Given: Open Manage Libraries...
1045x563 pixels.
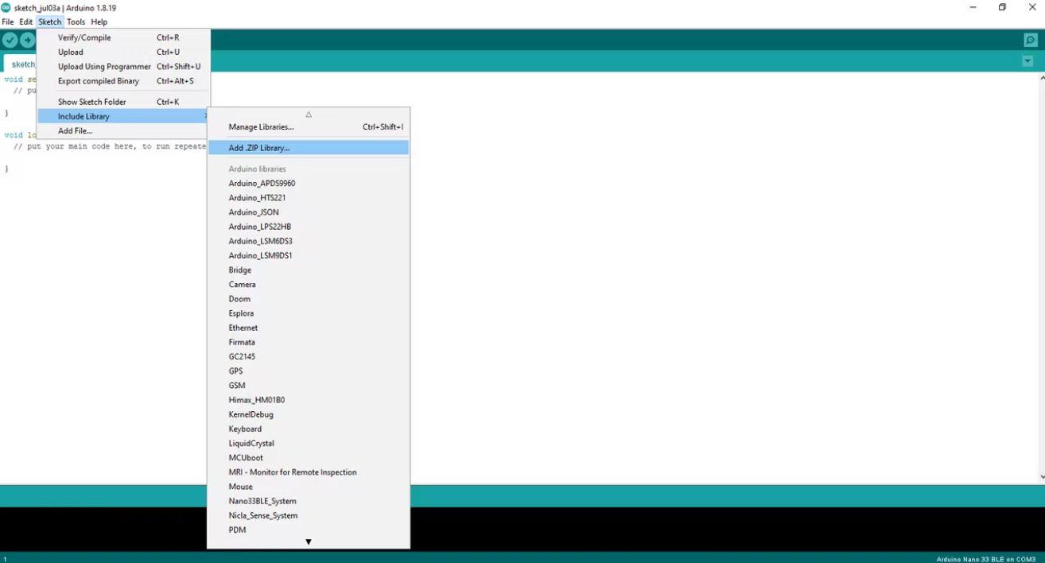Looking at the screenshot, I should click(x=309, y=126).
